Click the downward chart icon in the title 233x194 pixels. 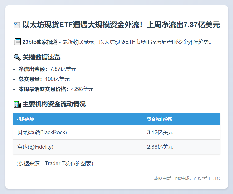click(x=17, y=25)
